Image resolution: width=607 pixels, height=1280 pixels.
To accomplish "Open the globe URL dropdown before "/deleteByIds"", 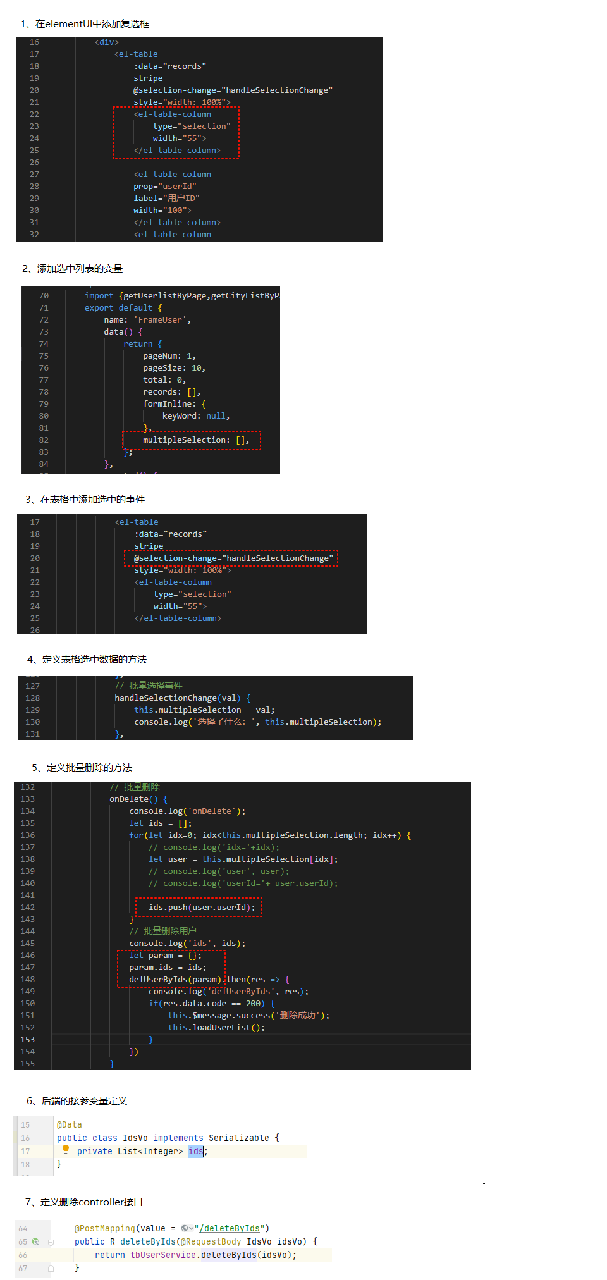I will tap(187, 1228).
